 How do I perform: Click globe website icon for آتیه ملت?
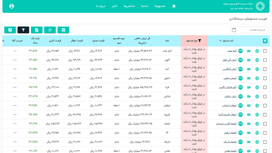click(257, 51)
